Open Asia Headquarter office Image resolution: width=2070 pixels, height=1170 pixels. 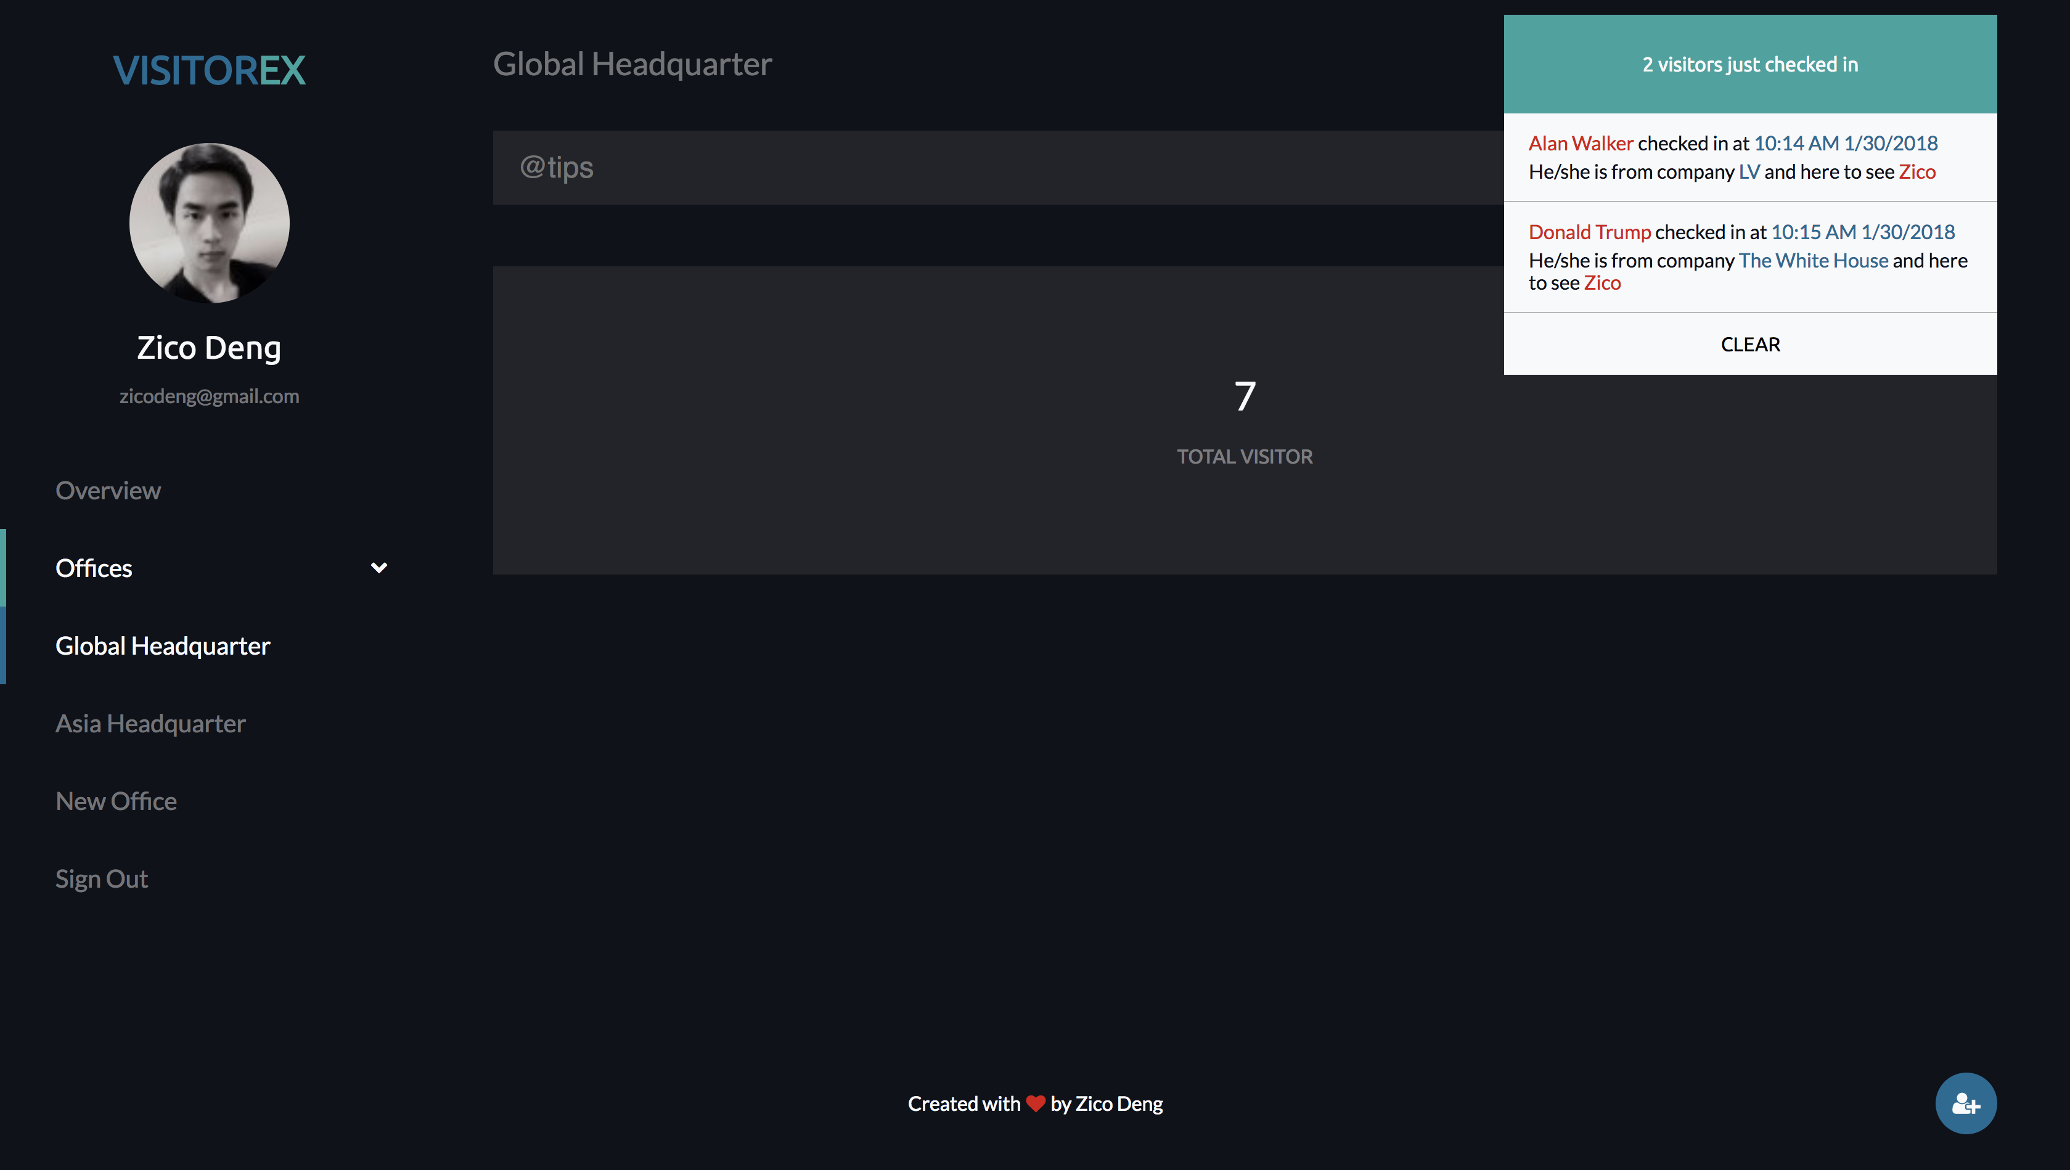[x=150, y=723]
